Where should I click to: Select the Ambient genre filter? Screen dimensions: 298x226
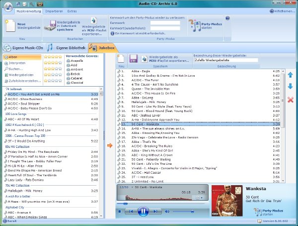[75, 70]
